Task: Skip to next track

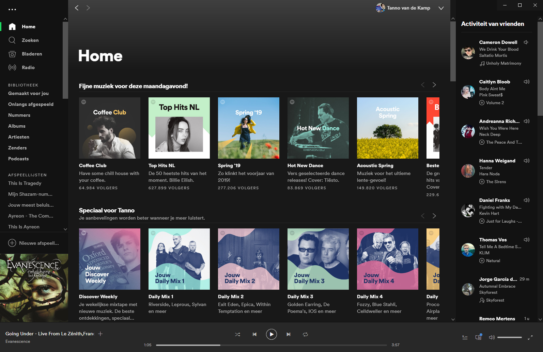Action: (289, 334)
